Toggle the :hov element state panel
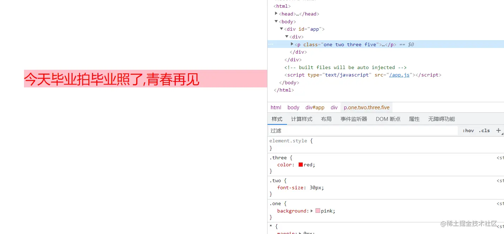The height and width of the screenshot is (234, 504). (x=468, y=130)
